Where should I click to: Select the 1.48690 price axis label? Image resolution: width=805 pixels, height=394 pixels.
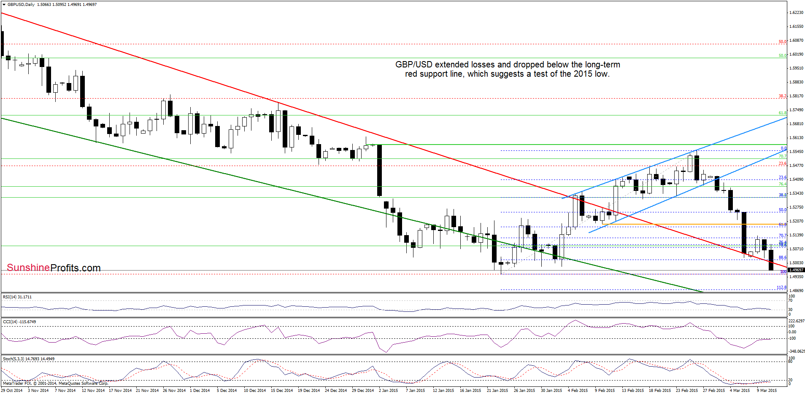point(796,291)
